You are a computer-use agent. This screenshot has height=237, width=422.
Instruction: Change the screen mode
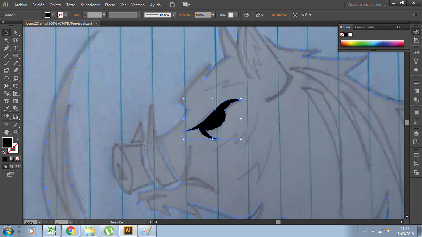[x=11, y=174]
